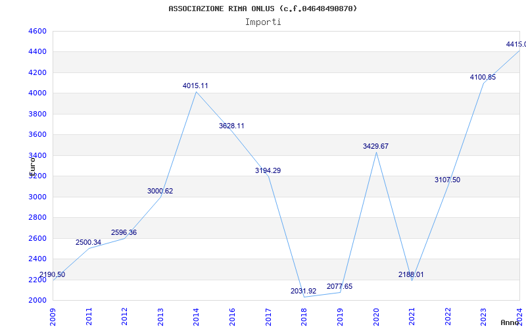This screenshot has height=329, width=526.
Task: Select data label 3194.29
Action: pos(268,170)
